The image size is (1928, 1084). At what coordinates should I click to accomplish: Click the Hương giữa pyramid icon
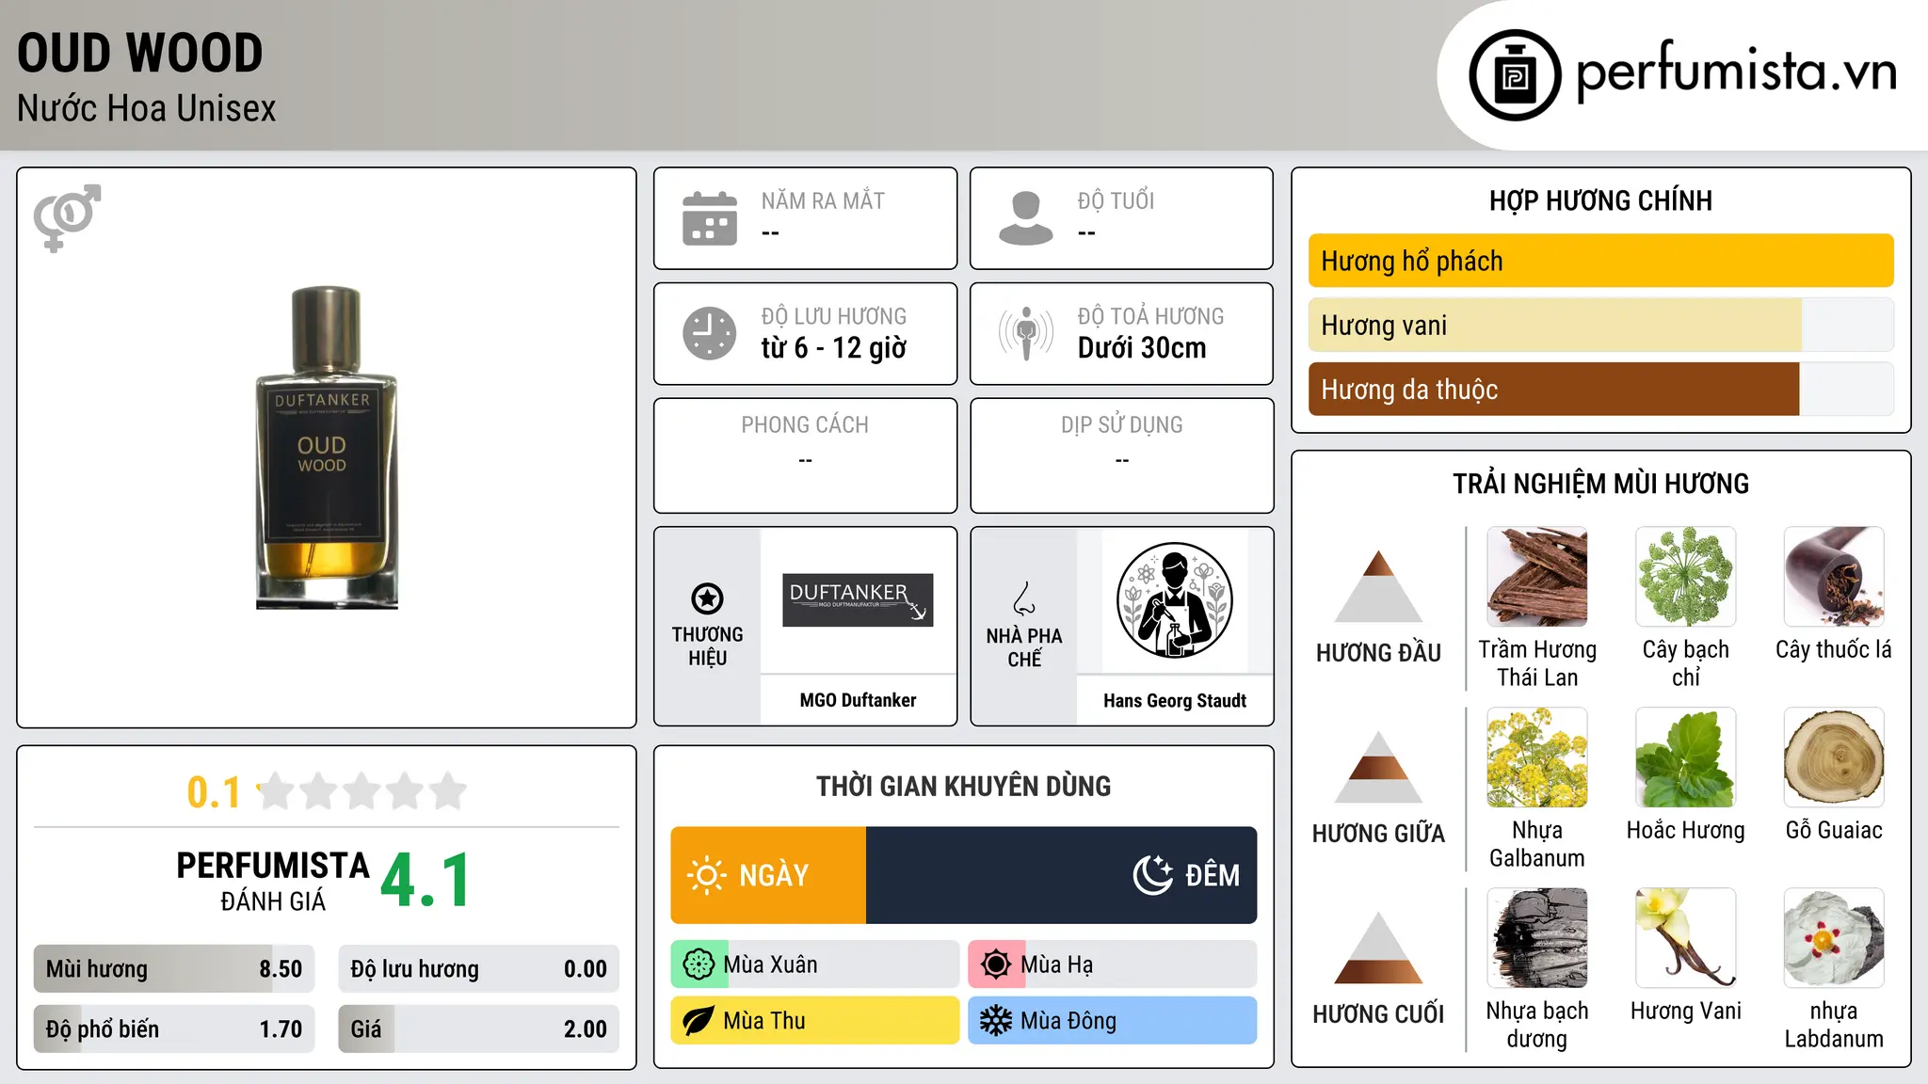point(1378,766)
